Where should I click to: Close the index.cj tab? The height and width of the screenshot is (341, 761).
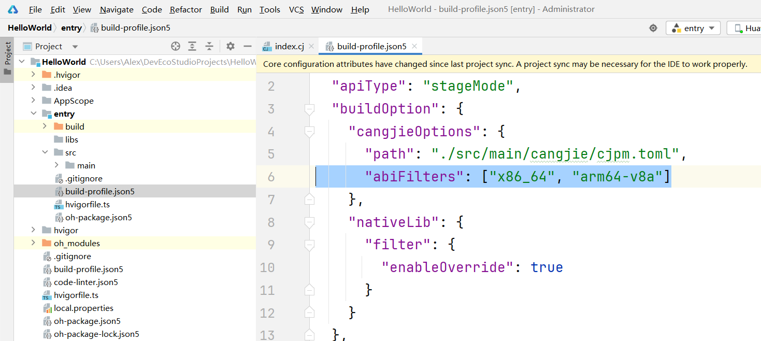click(x=311, y=47)
